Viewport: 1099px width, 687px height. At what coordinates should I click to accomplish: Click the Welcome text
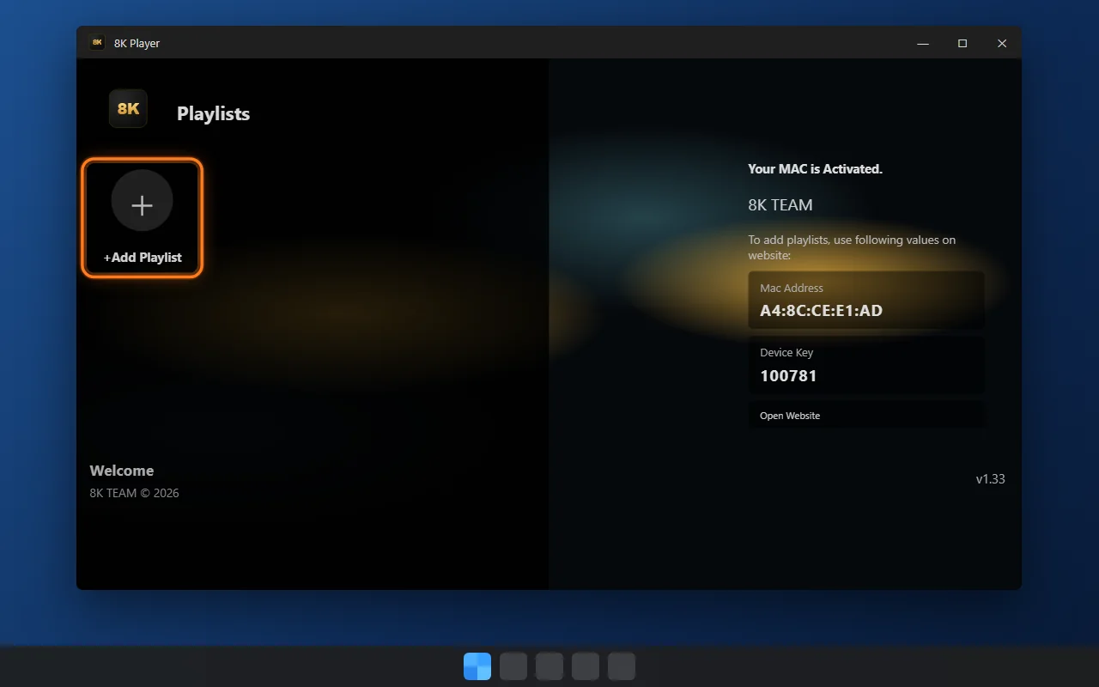pos(122,471)
